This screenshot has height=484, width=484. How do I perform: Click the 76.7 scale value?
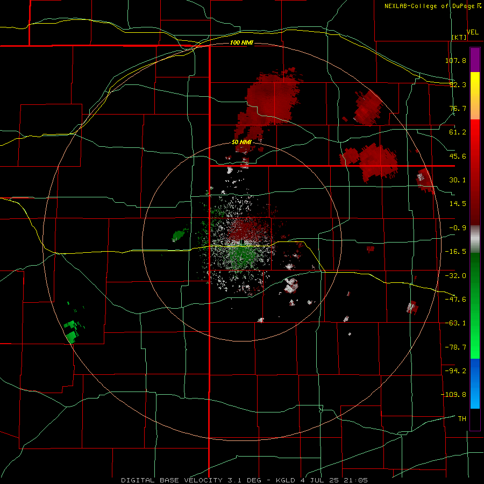tap(458, 108)
